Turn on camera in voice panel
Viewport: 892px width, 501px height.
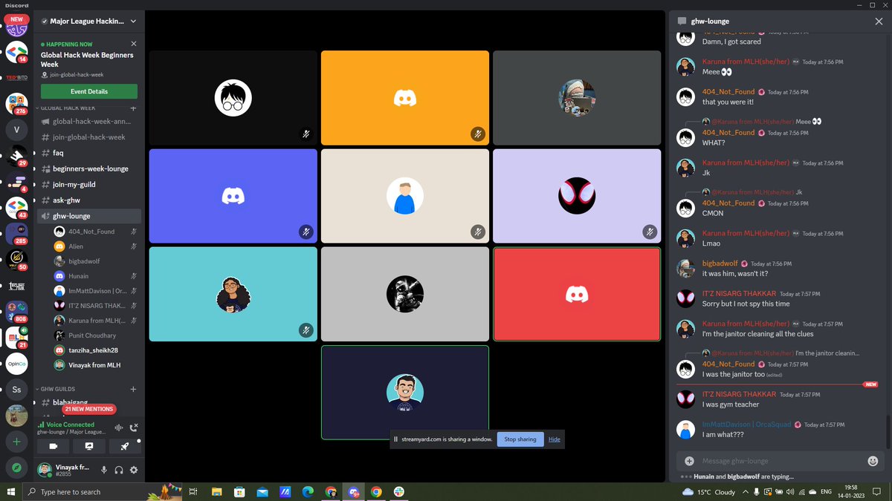click(x=53, y=446)
